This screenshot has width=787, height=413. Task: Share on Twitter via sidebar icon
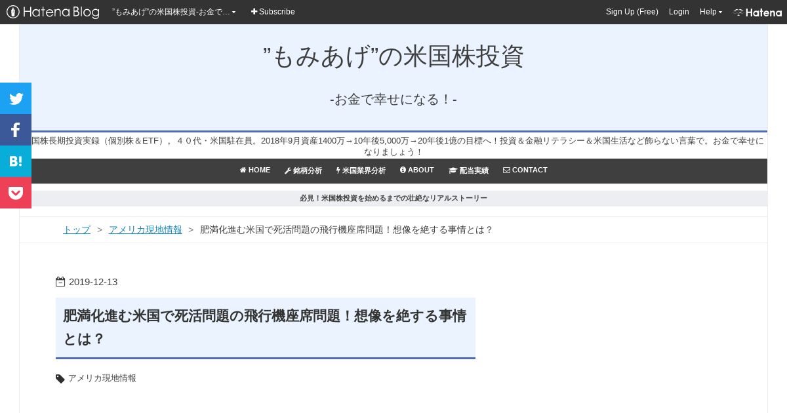click(16, 98)
